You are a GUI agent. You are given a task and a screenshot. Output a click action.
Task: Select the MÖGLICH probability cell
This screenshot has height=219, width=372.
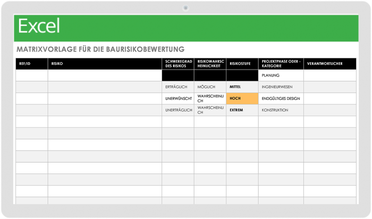[210, 87]
